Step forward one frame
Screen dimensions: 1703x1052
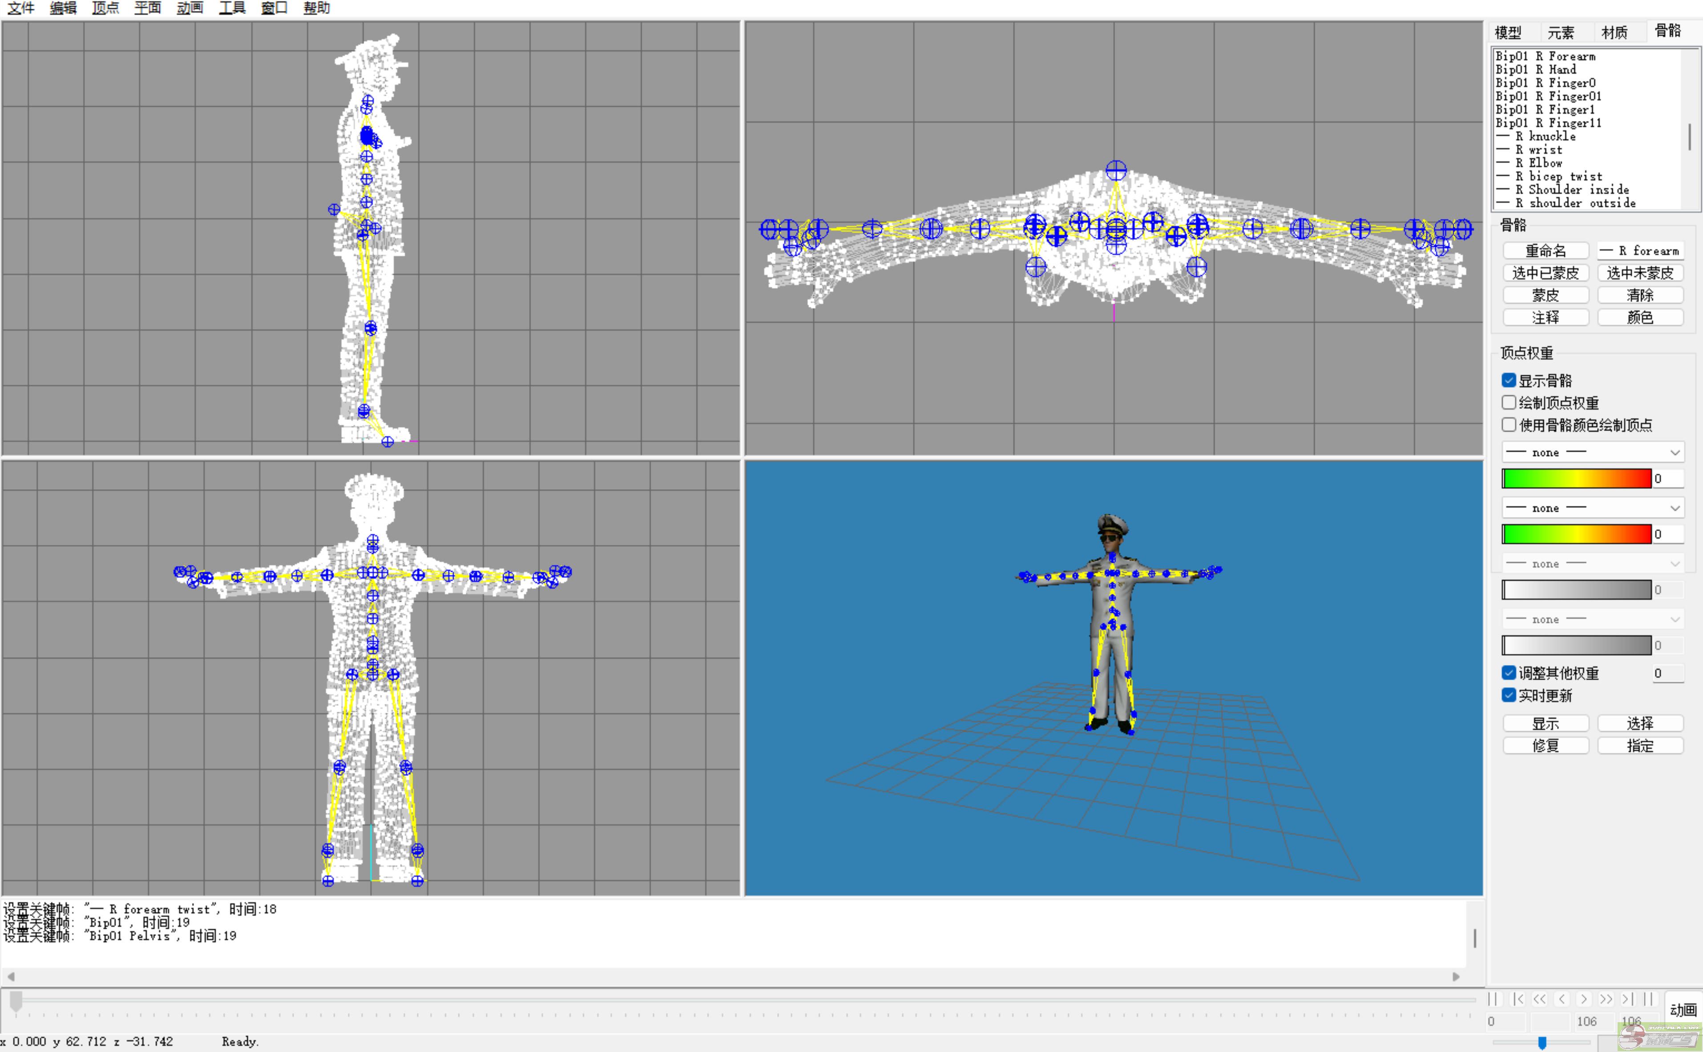point(1584,999)
